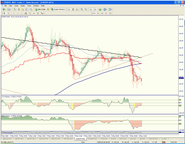Select the Fibonacci Retracement tool
Image resolution: width=185 pixels, height=144 pixels.
[x=30, y=13]
